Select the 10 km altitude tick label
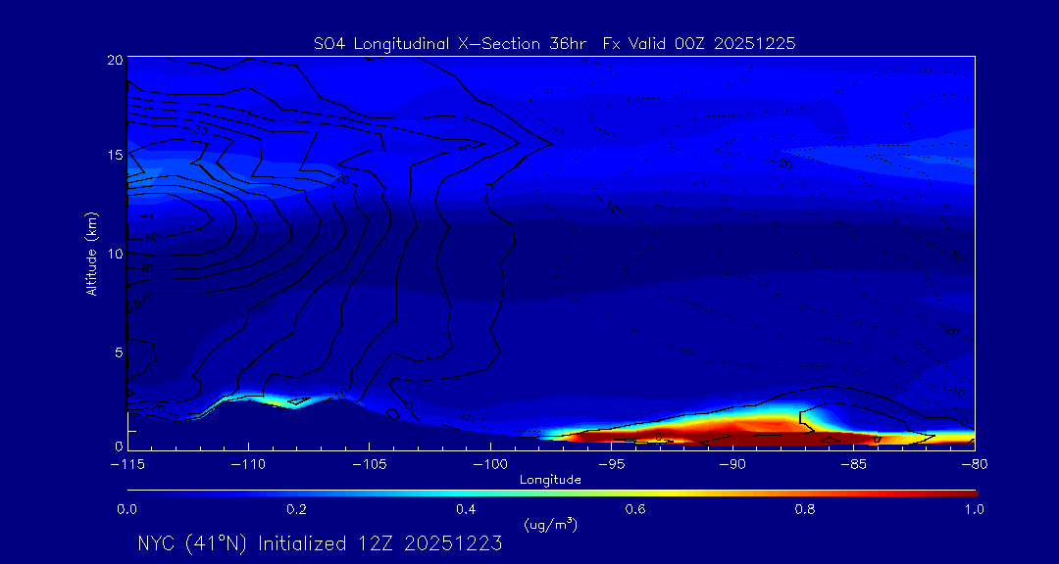The width and height of the screenshot is (1059, 564). [x=114, y=254]
